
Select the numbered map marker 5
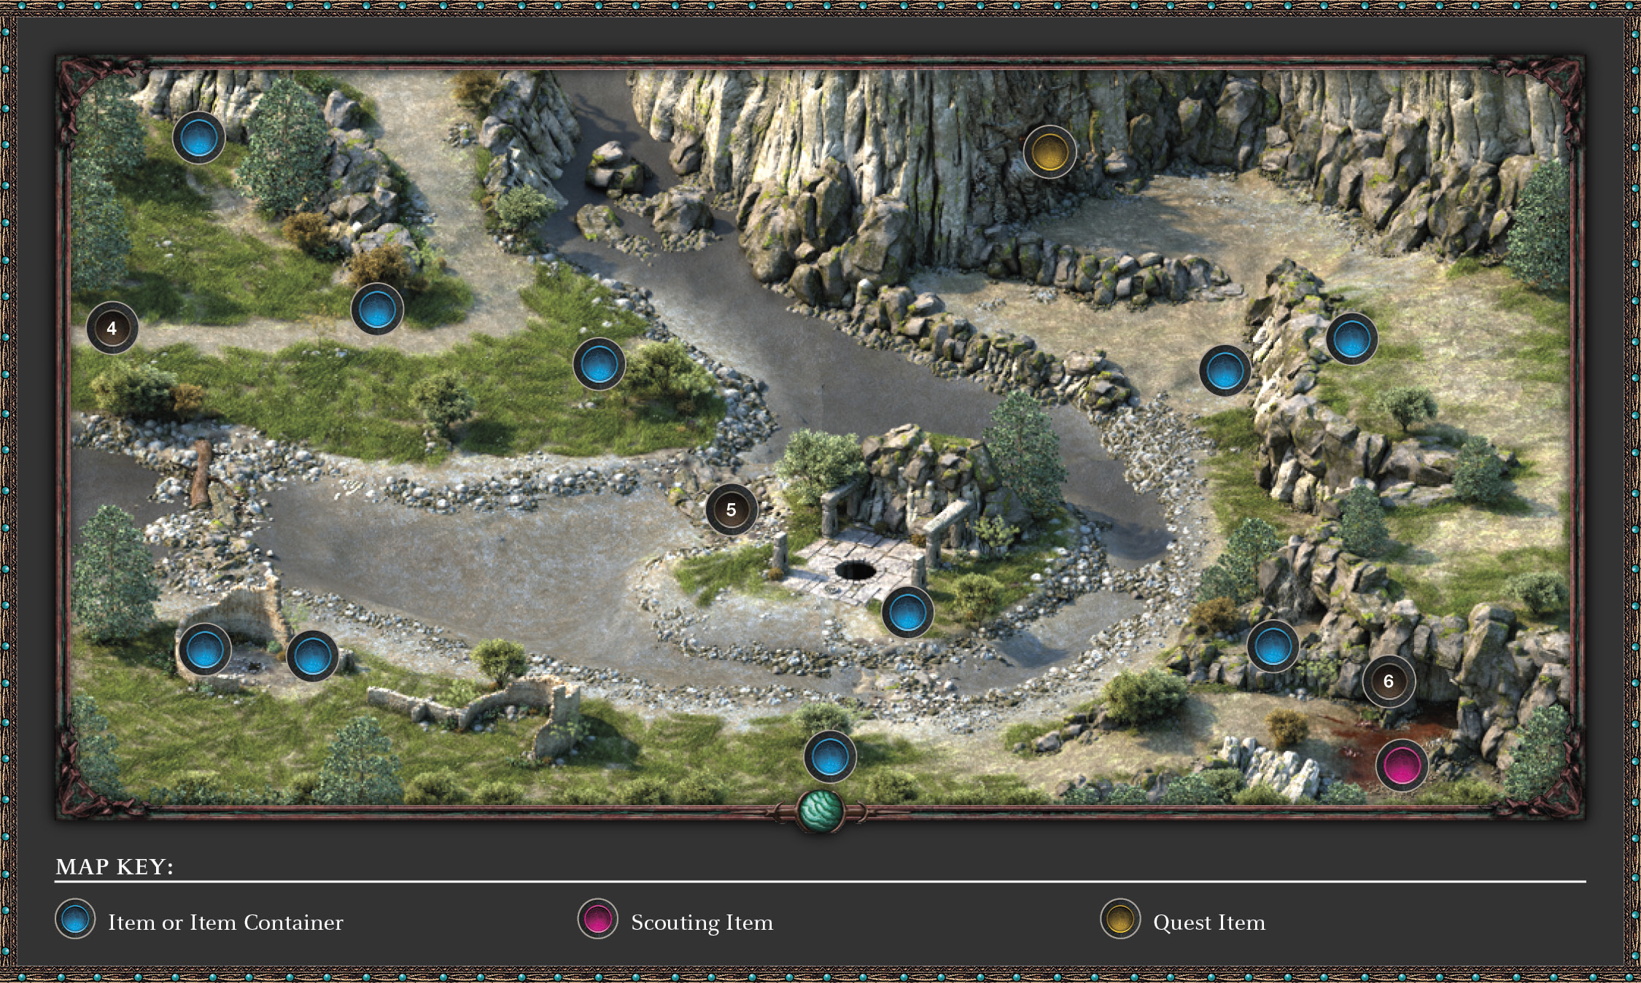(731, 510)
